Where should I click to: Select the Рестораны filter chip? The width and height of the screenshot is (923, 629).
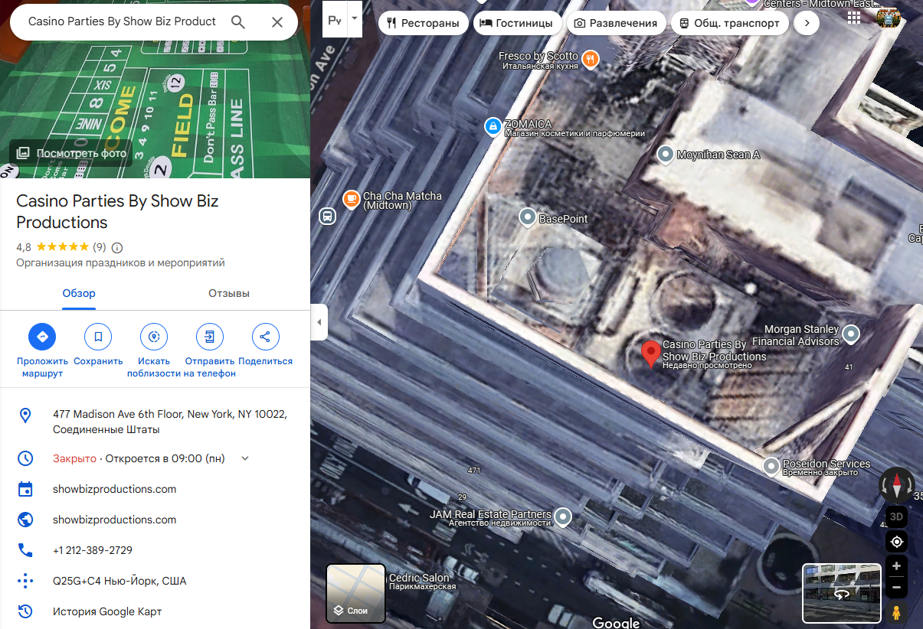coord(423,23)
